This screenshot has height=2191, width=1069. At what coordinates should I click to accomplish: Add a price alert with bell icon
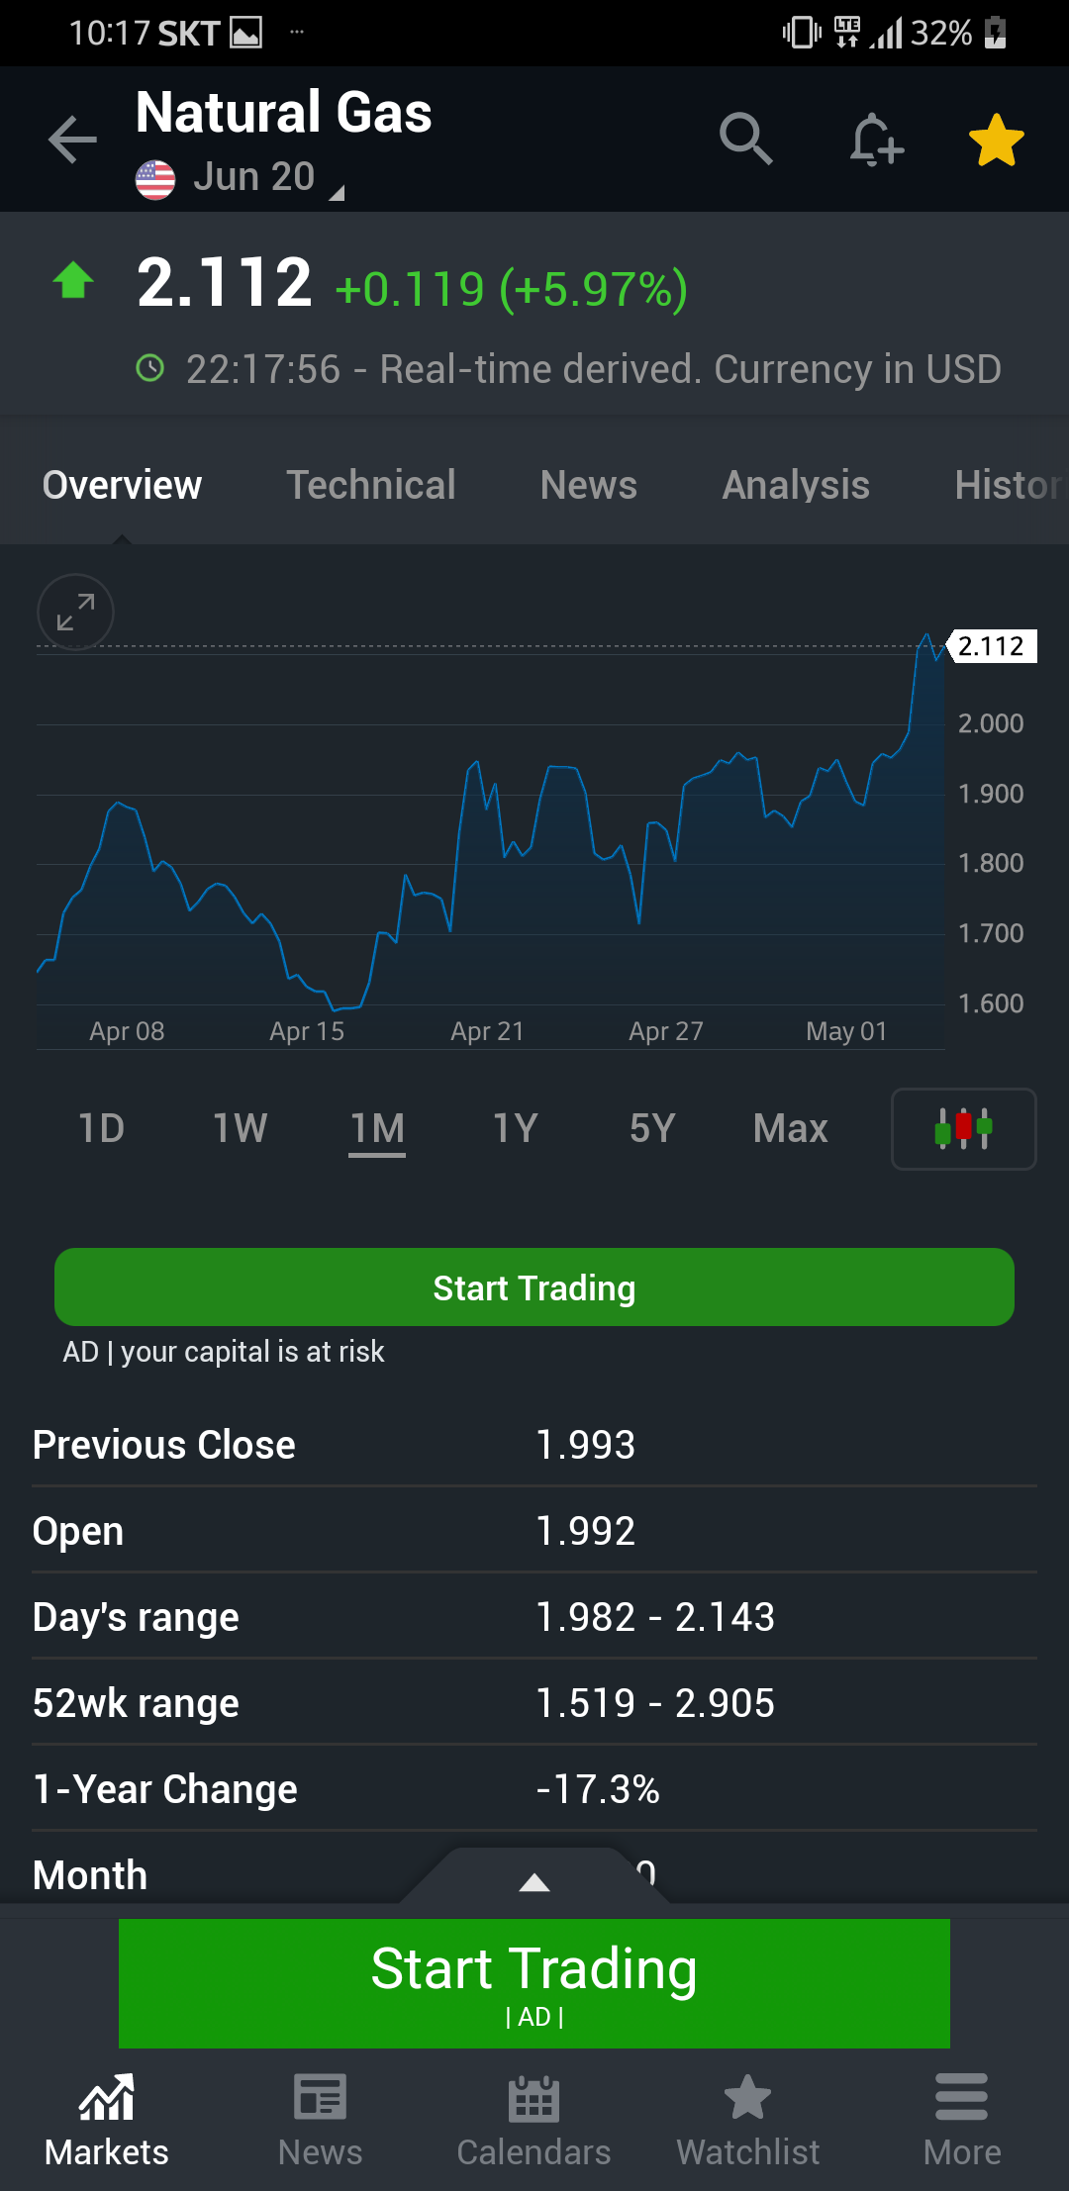click(x=876, y=139)
